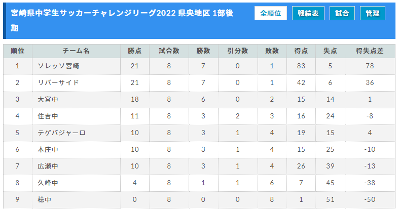The width and height of the screenshot is (398, 212).
Task: Click the 得失点差 column header
Action: (x=370, y=51)
